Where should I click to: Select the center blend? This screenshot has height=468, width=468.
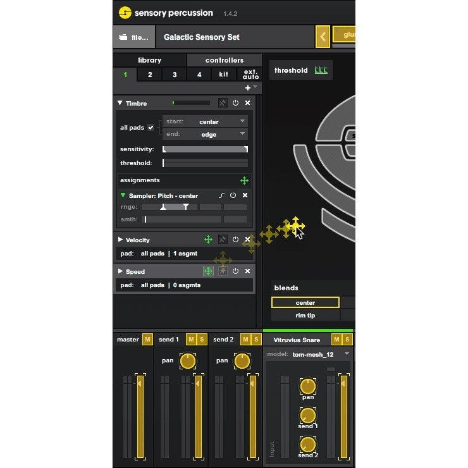[305, 303]
